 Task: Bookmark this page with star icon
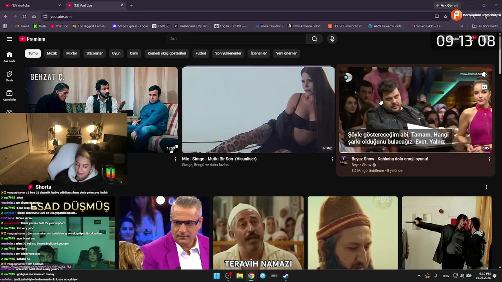coord(446,16)
